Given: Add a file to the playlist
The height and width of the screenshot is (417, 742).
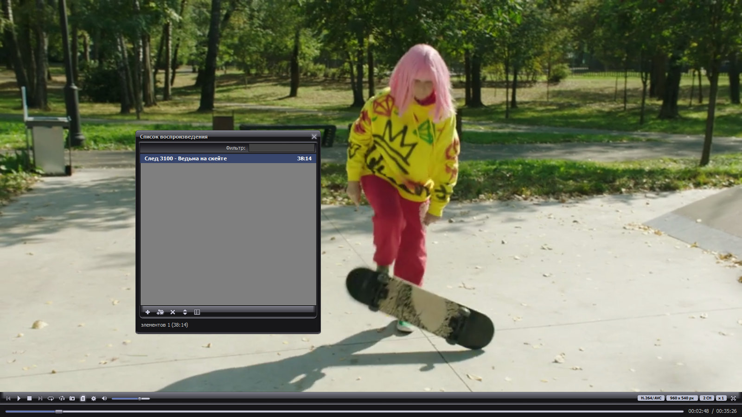Looking at the screenshot, I should click(x=147, y=312).
